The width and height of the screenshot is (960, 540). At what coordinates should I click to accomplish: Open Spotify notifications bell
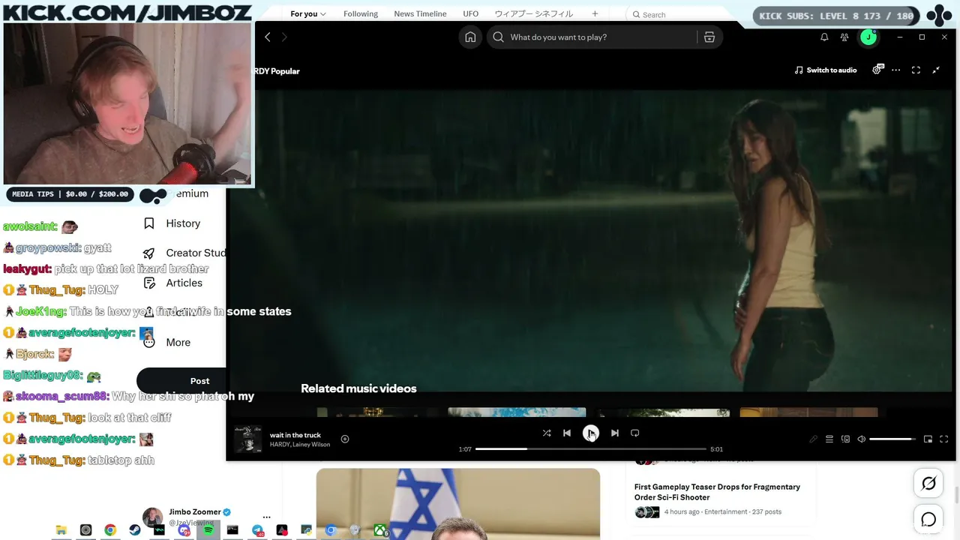tap(824, 37)
